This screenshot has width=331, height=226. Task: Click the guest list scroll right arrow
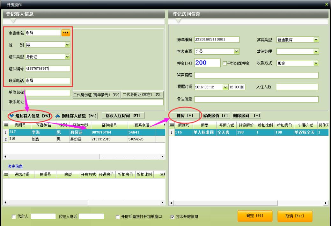162,156
